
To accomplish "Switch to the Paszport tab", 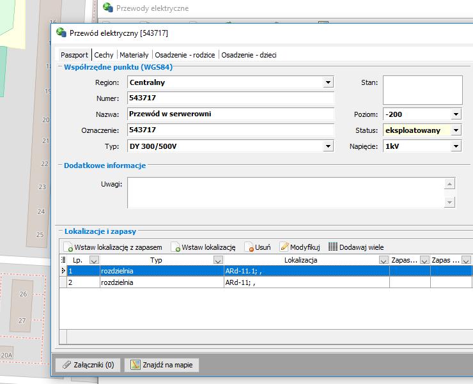I will click(x=74, y=55).
